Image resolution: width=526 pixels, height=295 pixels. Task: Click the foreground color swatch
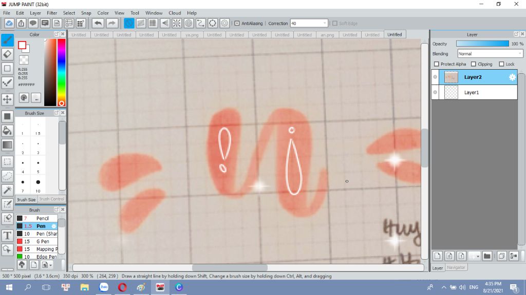[22, 45]
